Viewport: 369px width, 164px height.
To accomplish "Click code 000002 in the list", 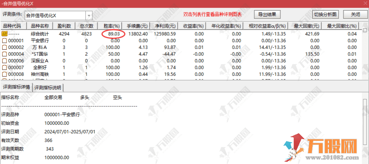I will [x=16, y=47].
